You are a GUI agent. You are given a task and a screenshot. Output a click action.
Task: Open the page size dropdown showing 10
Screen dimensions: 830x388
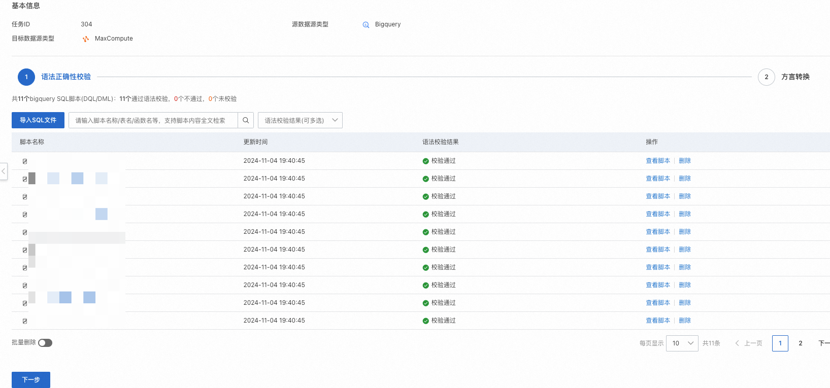[x=682, y=343]
